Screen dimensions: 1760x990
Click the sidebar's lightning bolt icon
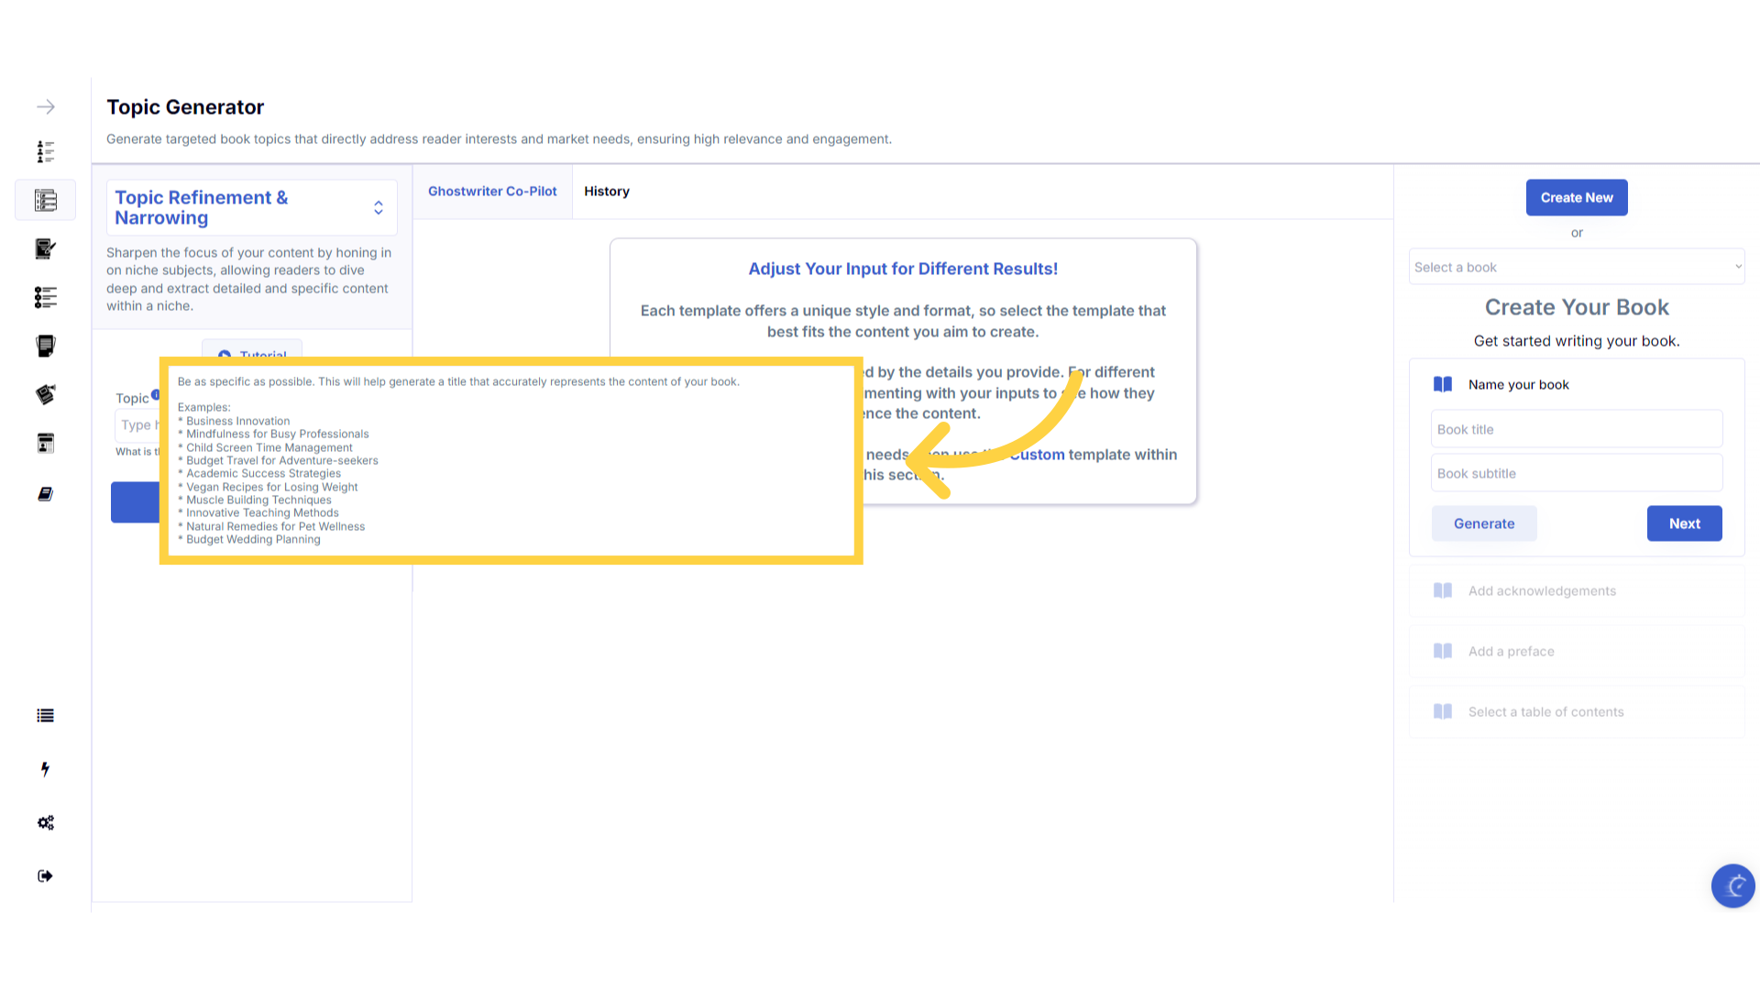(45, 769)
